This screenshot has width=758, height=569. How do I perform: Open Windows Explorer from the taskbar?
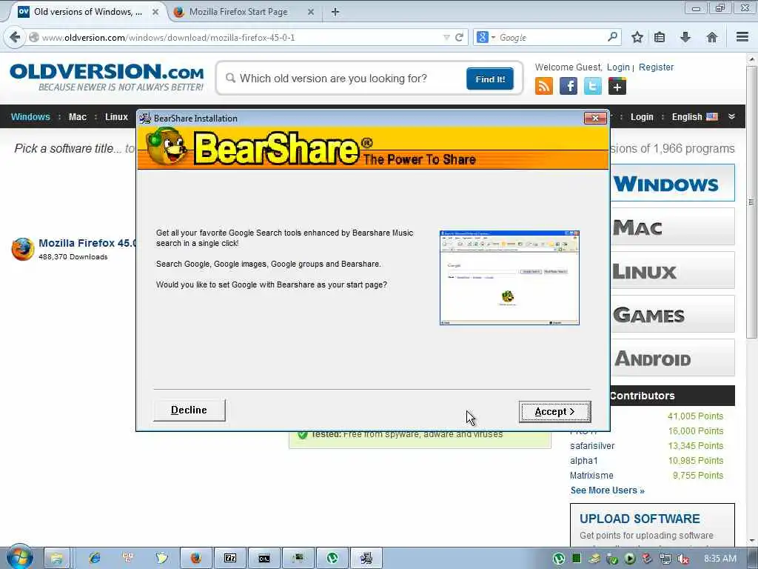[x=56, y=559]
